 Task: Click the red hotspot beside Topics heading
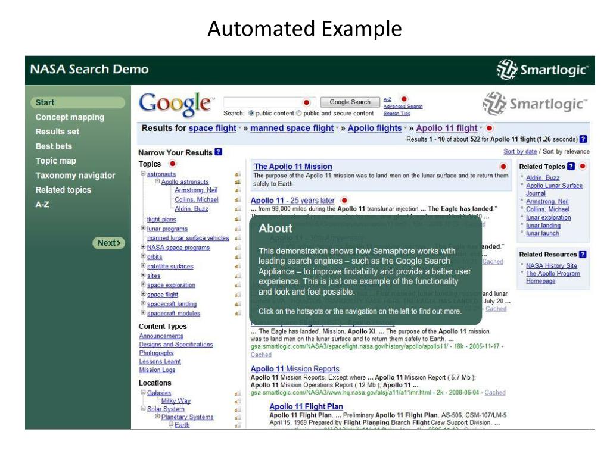[172, 164]
